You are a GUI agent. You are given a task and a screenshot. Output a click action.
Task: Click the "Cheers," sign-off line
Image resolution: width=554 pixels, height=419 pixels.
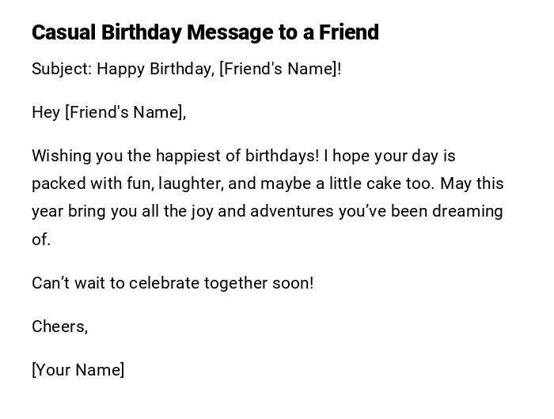(x=59, y=327)
